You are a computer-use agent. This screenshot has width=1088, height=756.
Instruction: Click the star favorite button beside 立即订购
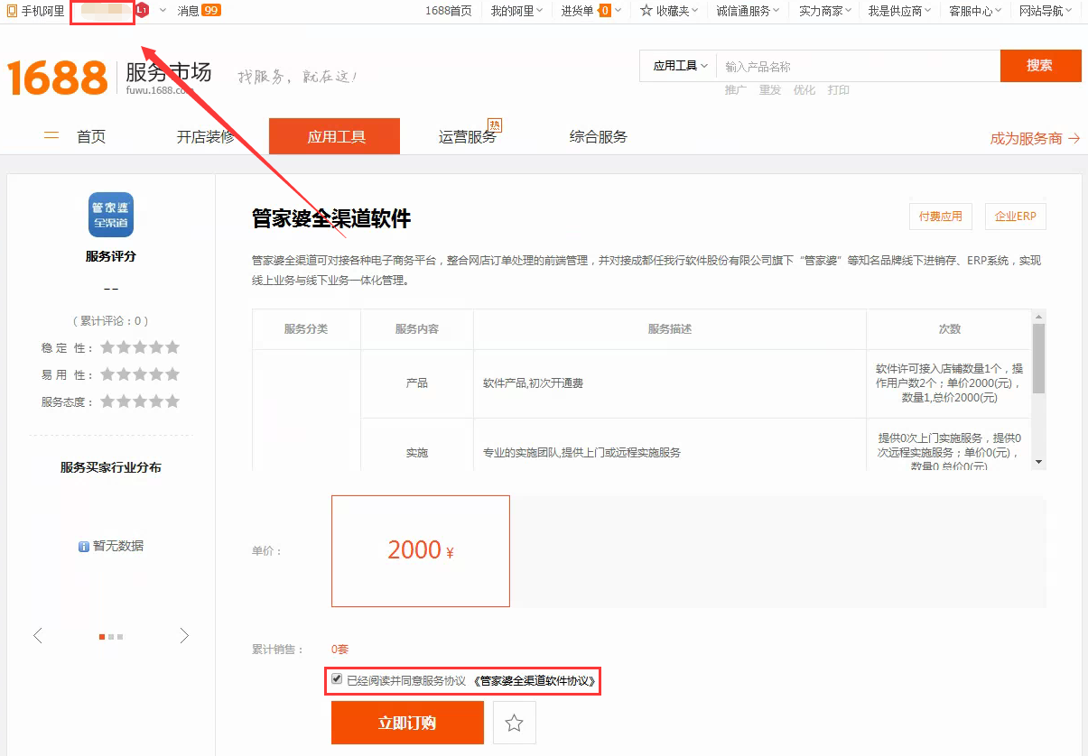515,723
